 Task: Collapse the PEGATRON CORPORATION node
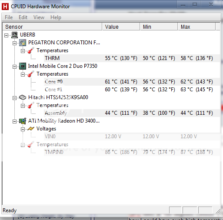click(x=14, y=43)
